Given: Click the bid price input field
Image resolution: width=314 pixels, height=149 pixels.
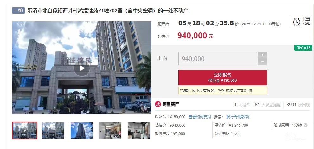Looking at the screenshot, I should pos(217,59).
